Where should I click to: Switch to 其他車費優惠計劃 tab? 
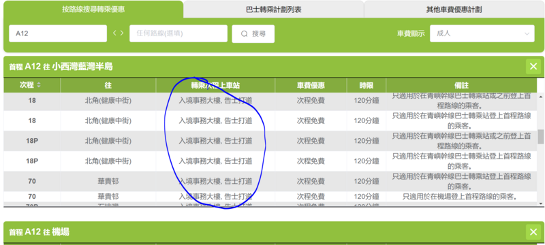[x=454, y=10]
